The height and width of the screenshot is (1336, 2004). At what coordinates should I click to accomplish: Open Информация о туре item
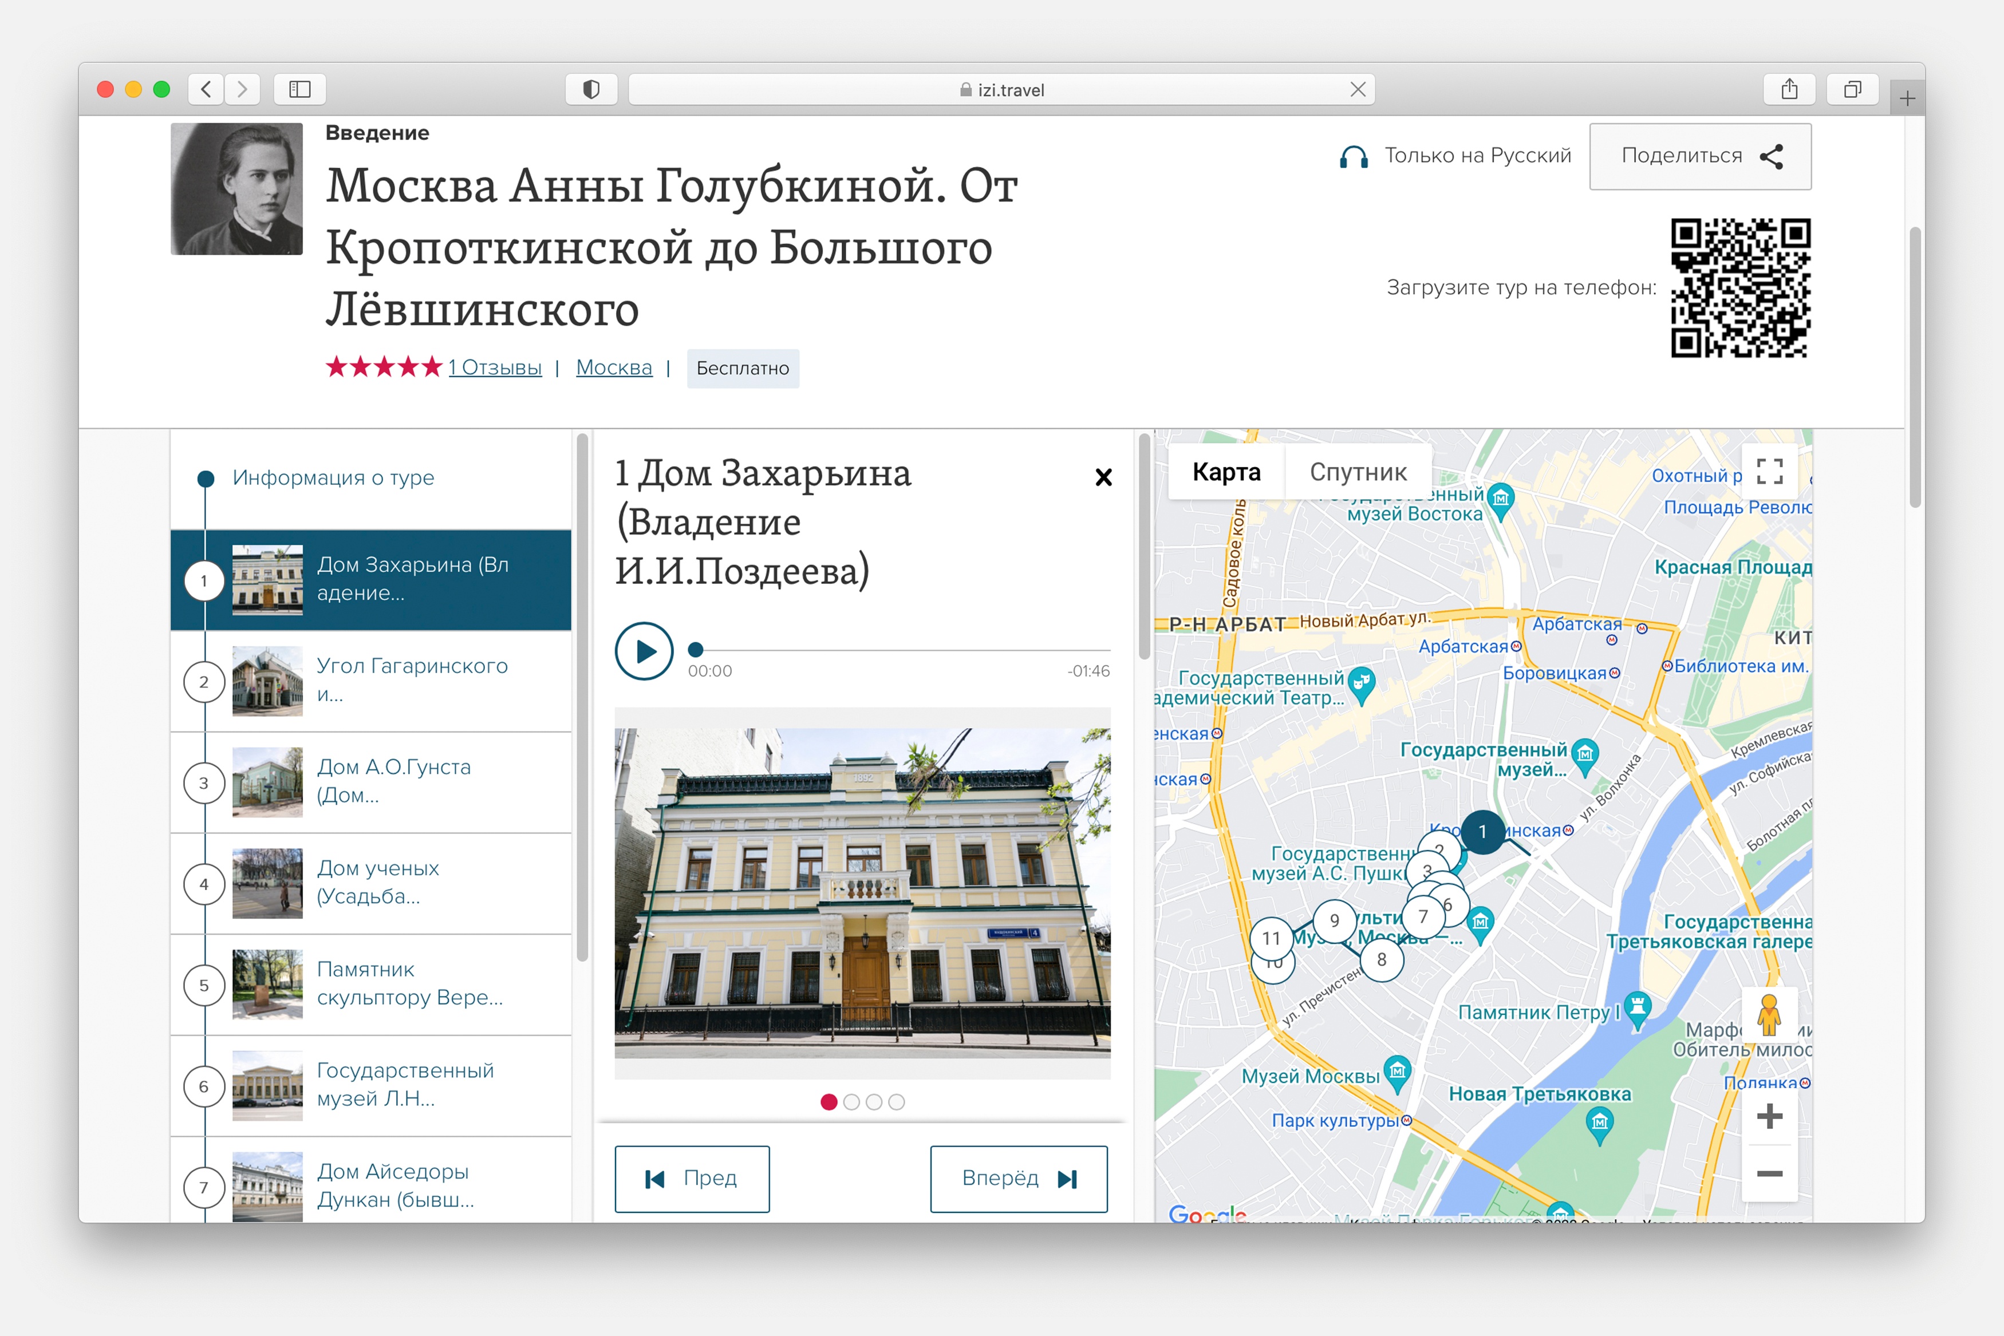[x=333, y=477]
